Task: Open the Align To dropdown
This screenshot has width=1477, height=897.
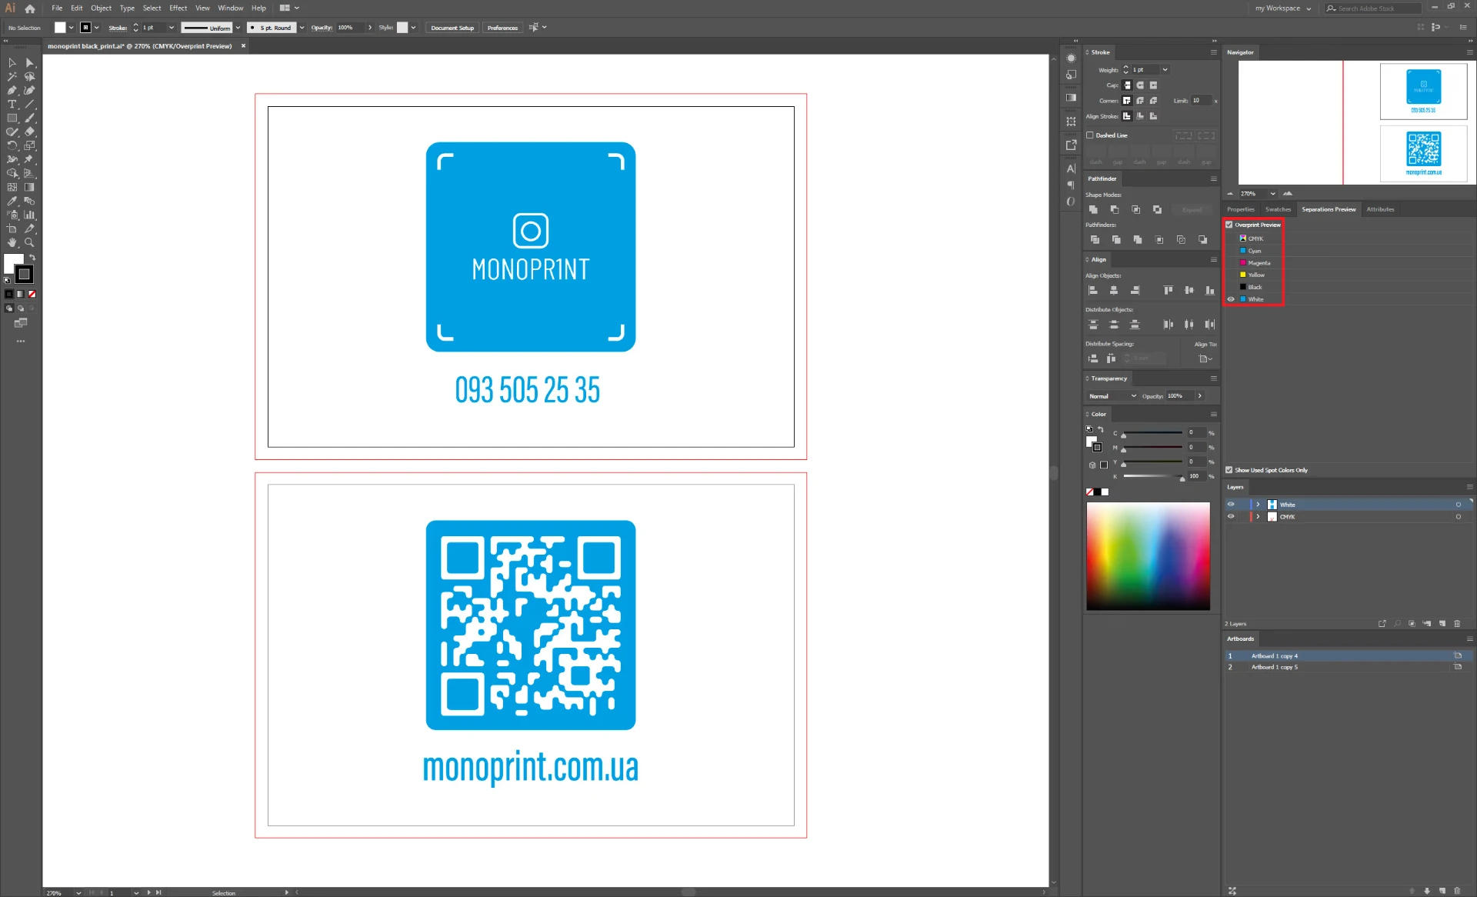Action: (1205, 359)
